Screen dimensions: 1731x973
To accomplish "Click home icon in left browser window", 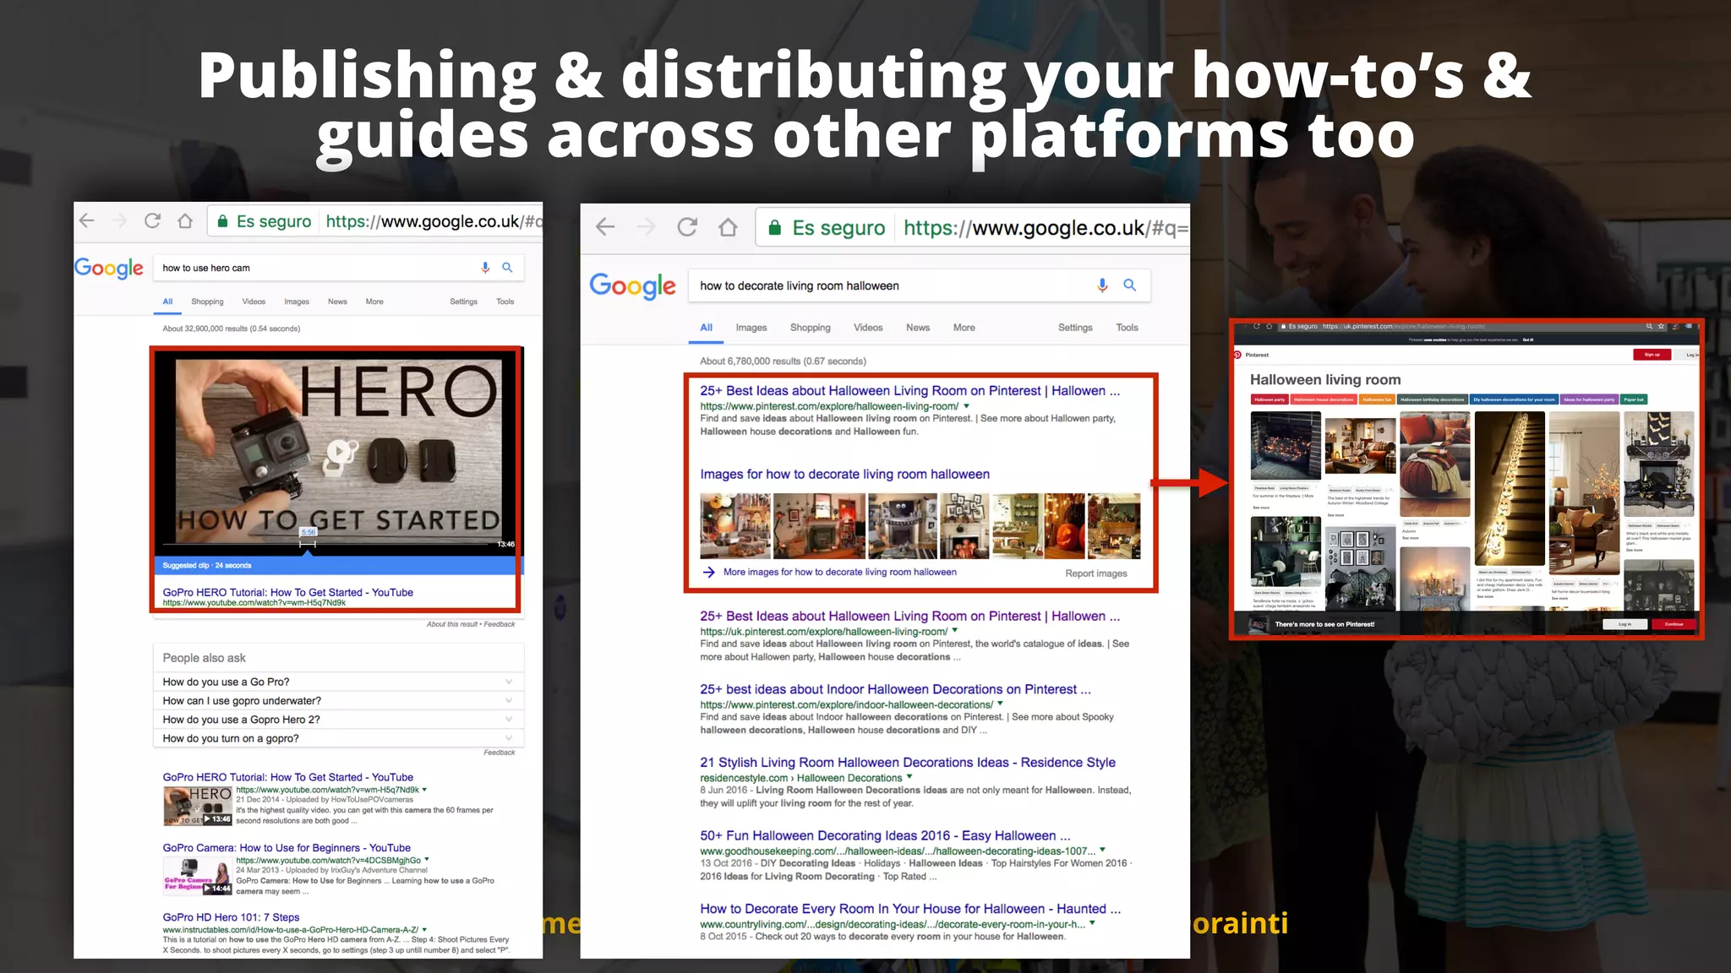I will 185,221.
